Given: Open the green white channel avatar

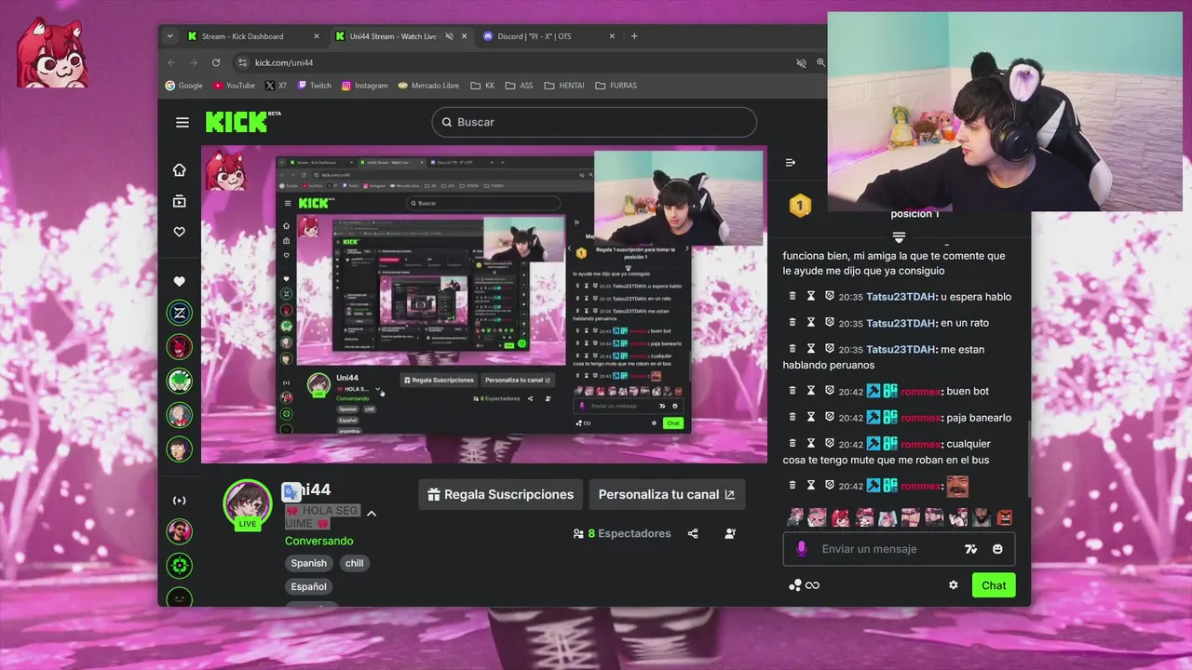Looking at the screenshot, I should 180,381.
